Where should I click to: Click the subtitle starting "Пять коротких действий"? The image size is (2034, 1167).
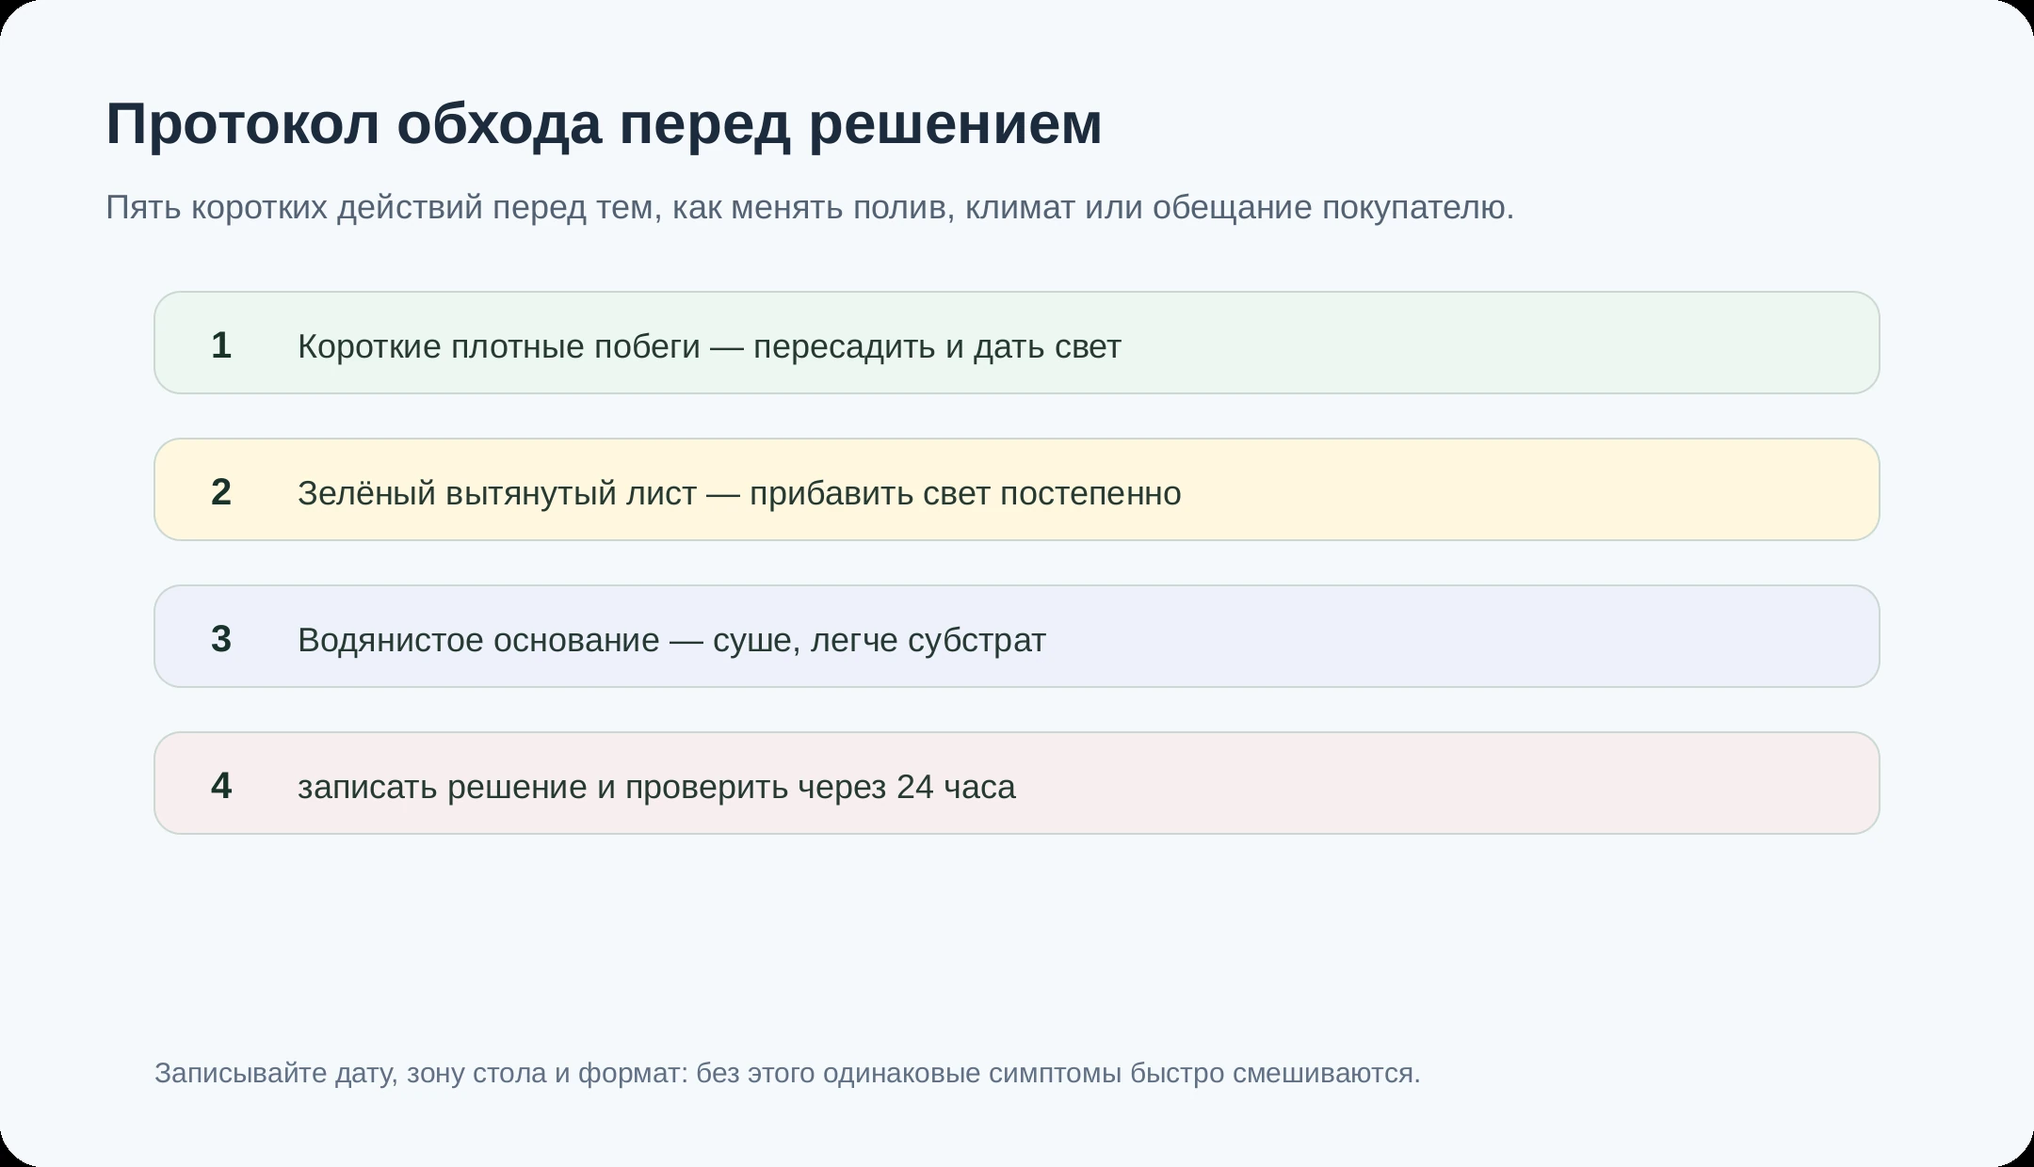(x=810, y=207)
